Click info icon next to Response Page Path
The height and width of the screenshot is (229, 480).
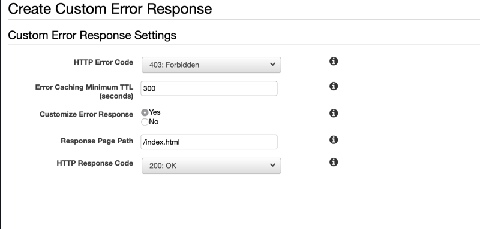[334, 140]
